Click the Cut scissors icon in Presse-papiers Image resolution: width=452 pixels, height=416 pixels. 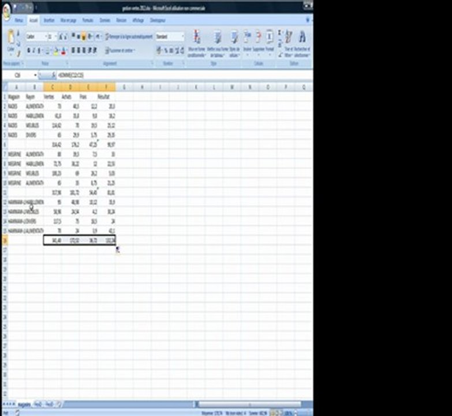click(x=18, y=34)
